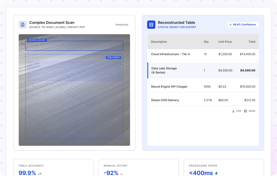Click the Total column header

[x=252, y=42]
